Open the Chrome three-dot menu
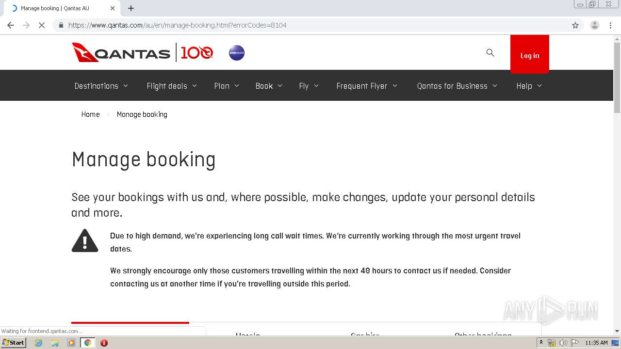The image size is (621, 349). click(x=610, y=25)
